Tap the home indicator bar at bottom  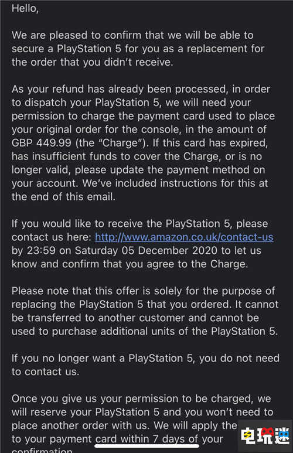[x=146, y=446]
